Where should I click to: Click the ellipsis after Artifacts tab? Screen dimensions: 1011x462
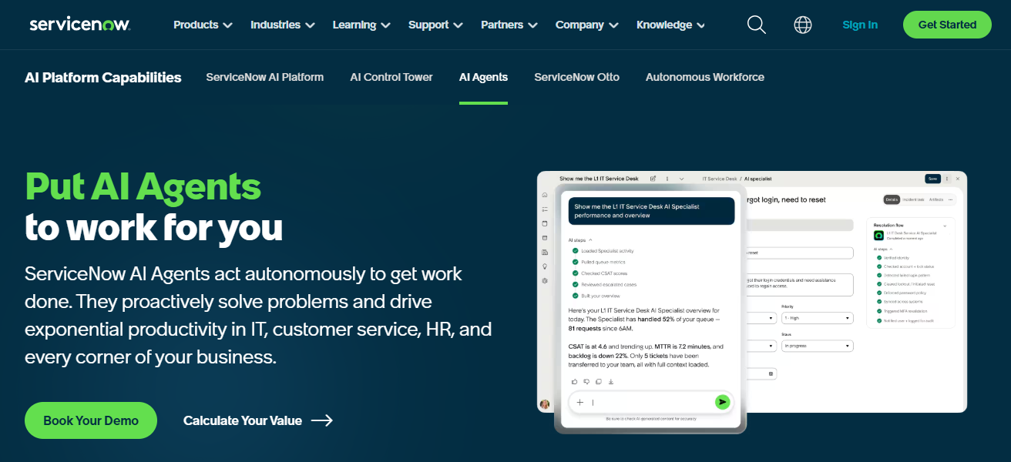950,199
